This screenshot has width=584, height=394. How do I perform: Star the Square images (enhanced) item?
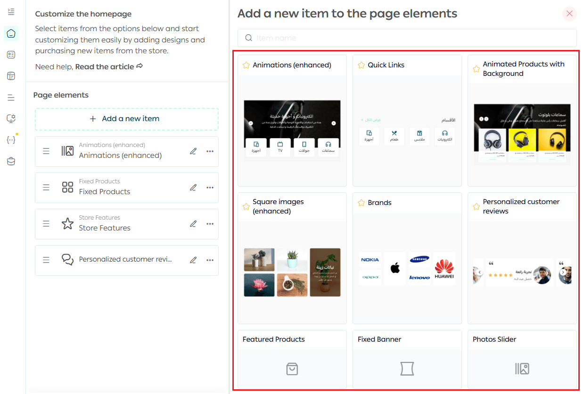tap(246, 206)
